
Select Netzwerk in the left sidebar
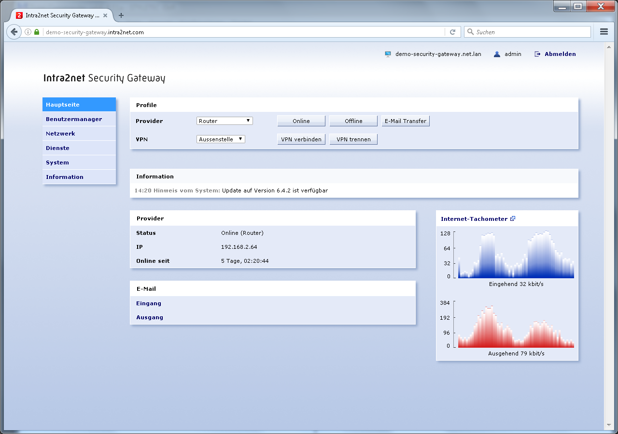coord(60,134)
